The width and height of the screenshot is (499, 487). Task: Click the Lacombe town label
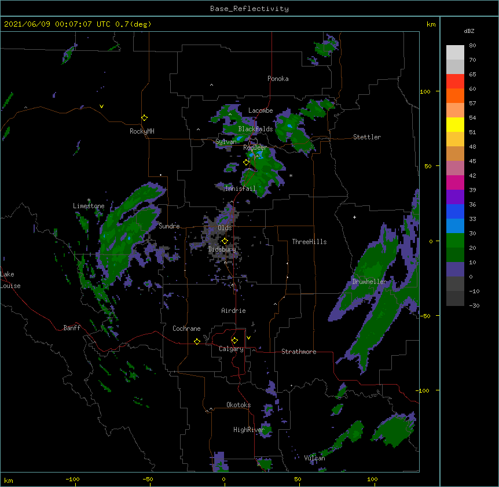click(260, 110)
